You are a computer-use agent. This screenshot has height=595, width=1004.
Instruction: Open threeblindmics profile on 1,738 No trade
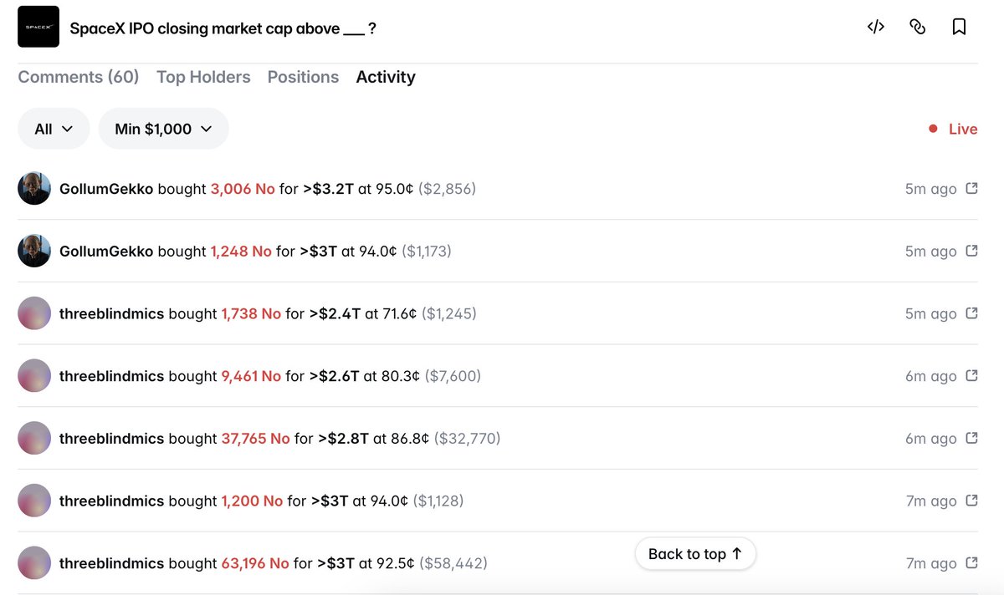[x=112, y=313]
